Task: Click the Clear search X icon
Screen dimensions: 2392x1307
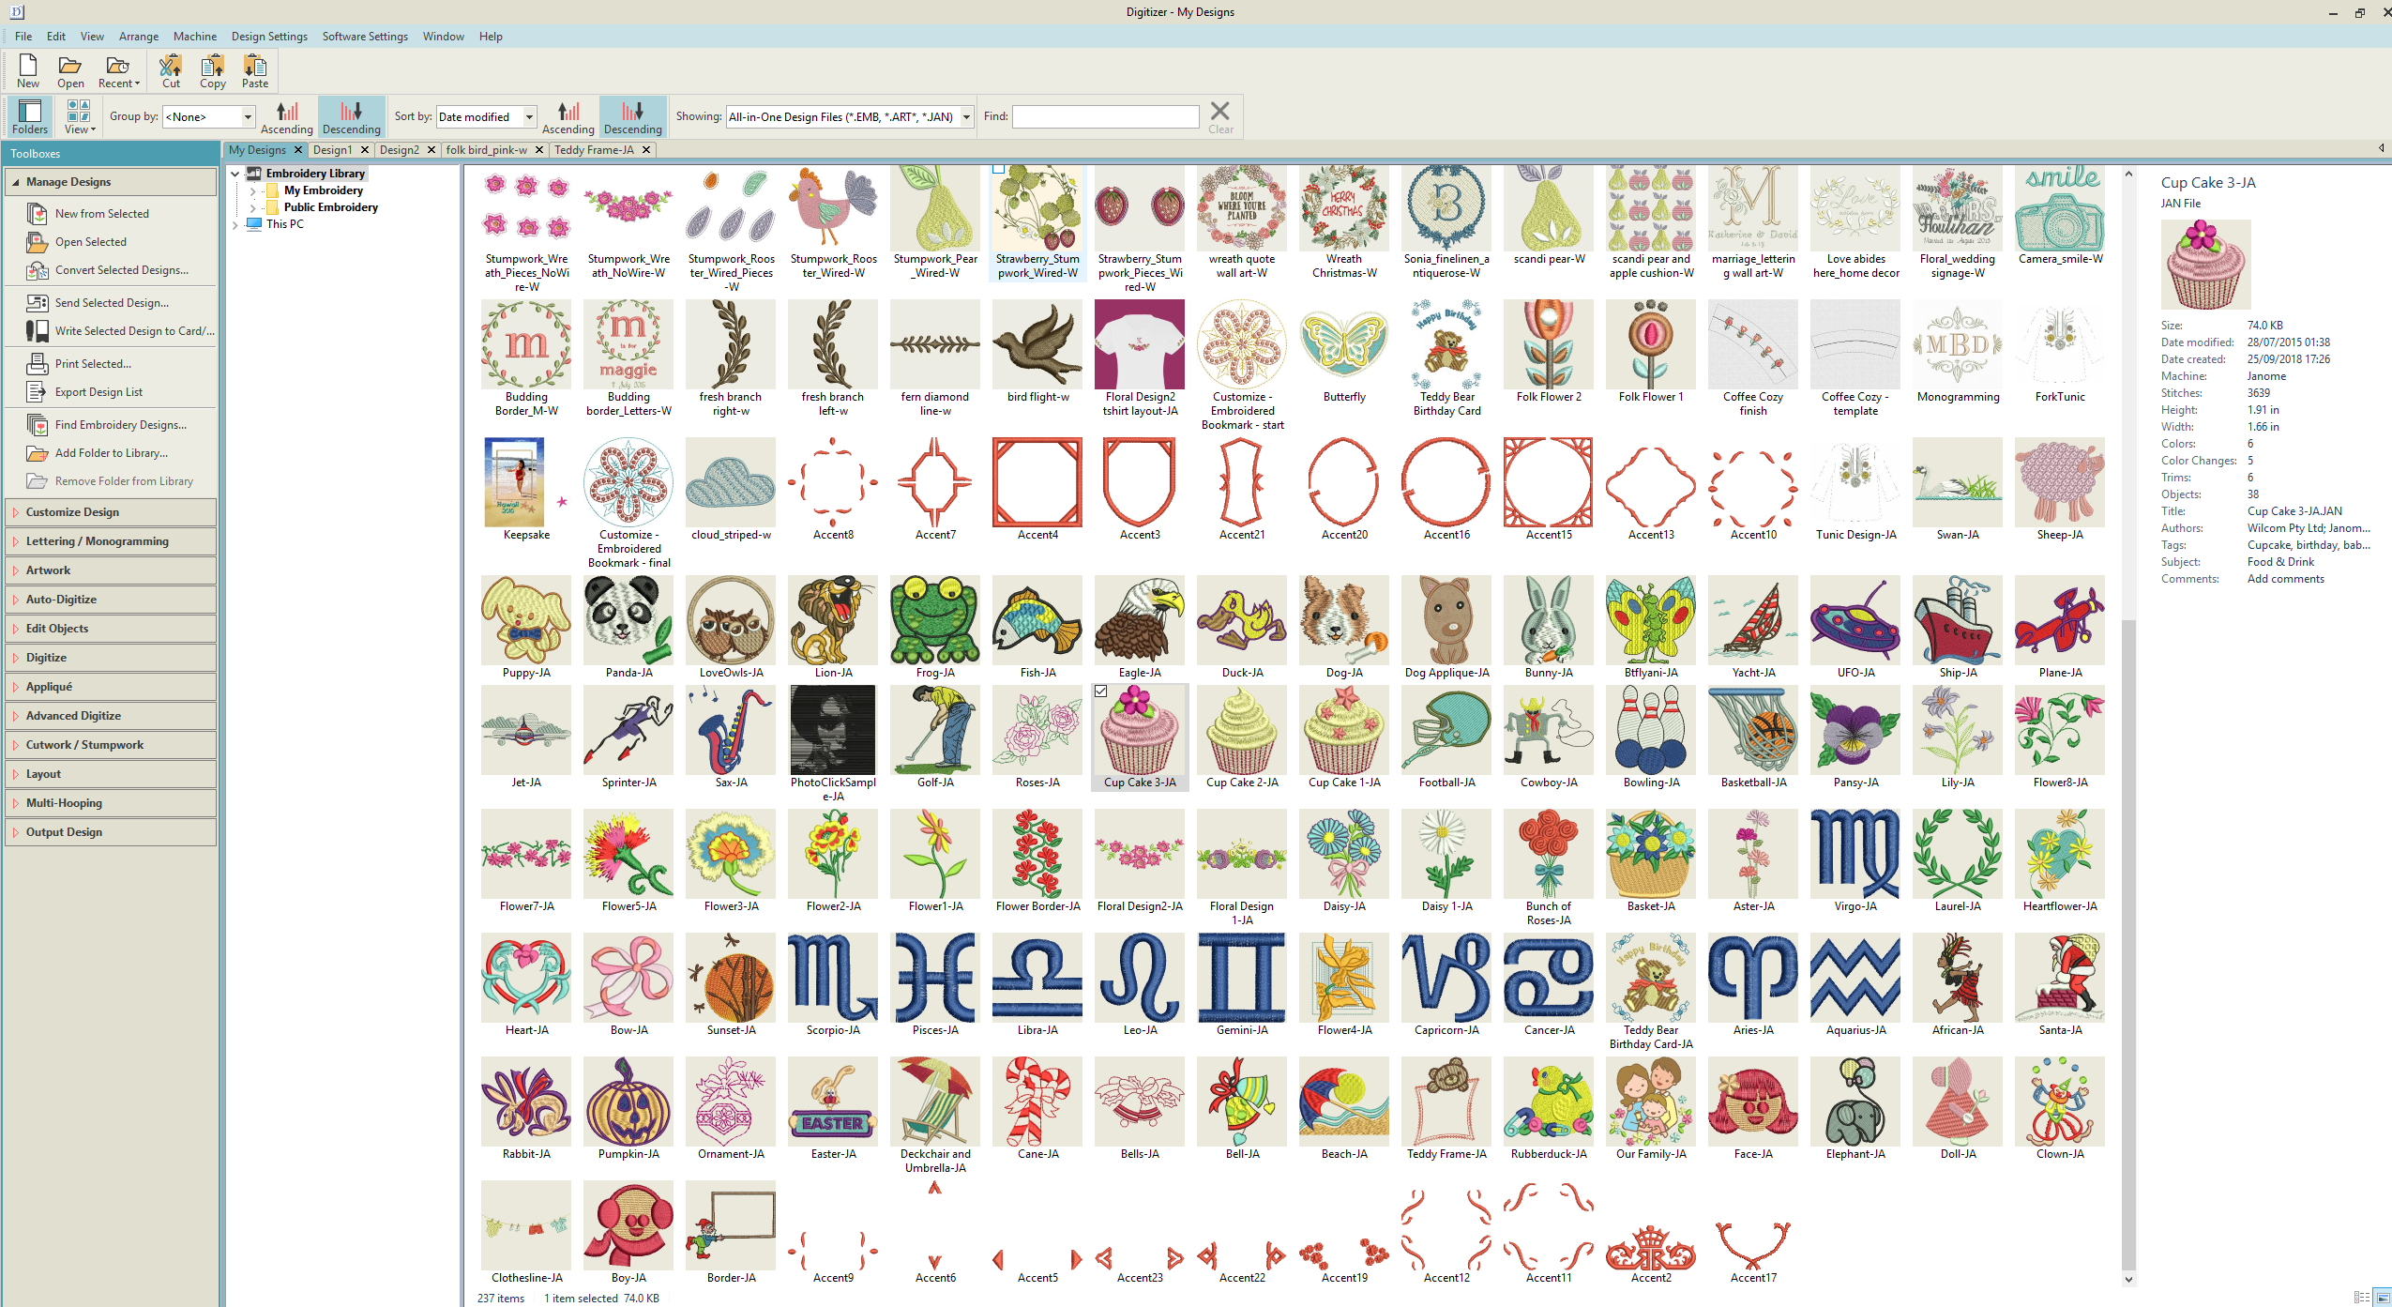Action: point(1219,112)
